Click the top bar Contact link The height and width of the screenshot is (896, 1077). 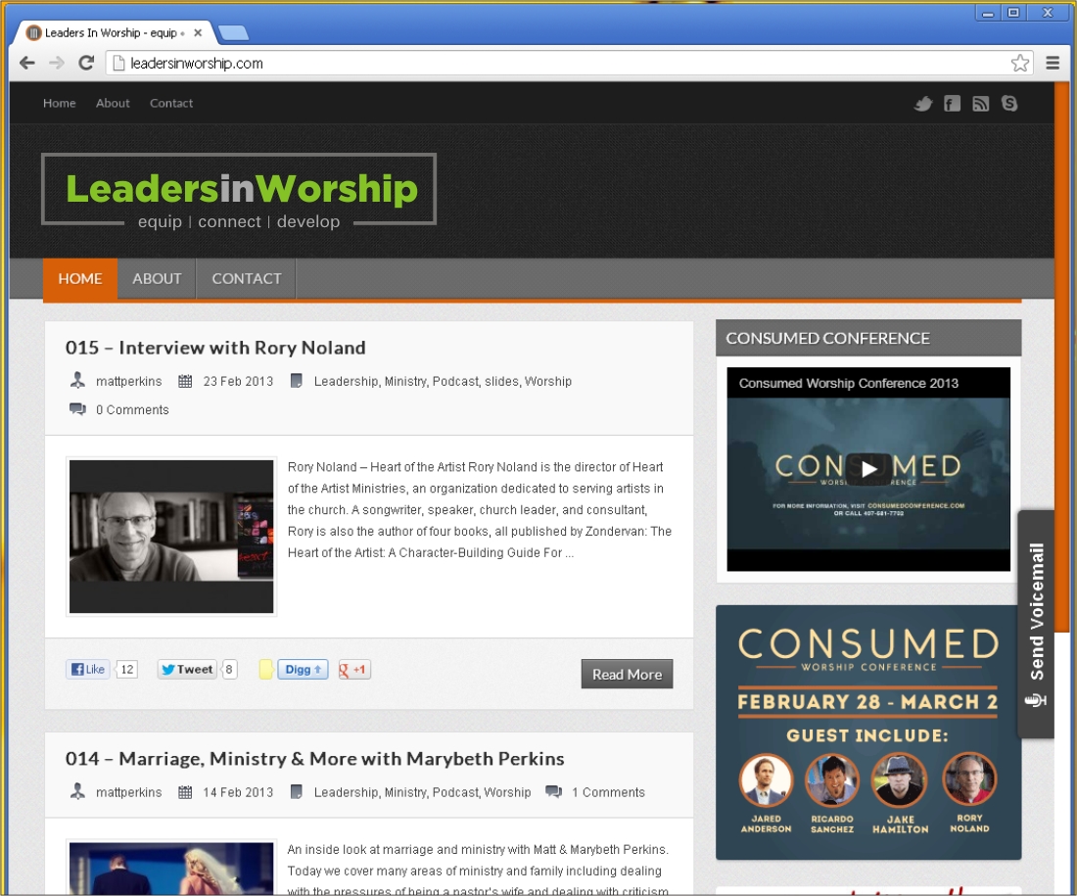[171, 103]
